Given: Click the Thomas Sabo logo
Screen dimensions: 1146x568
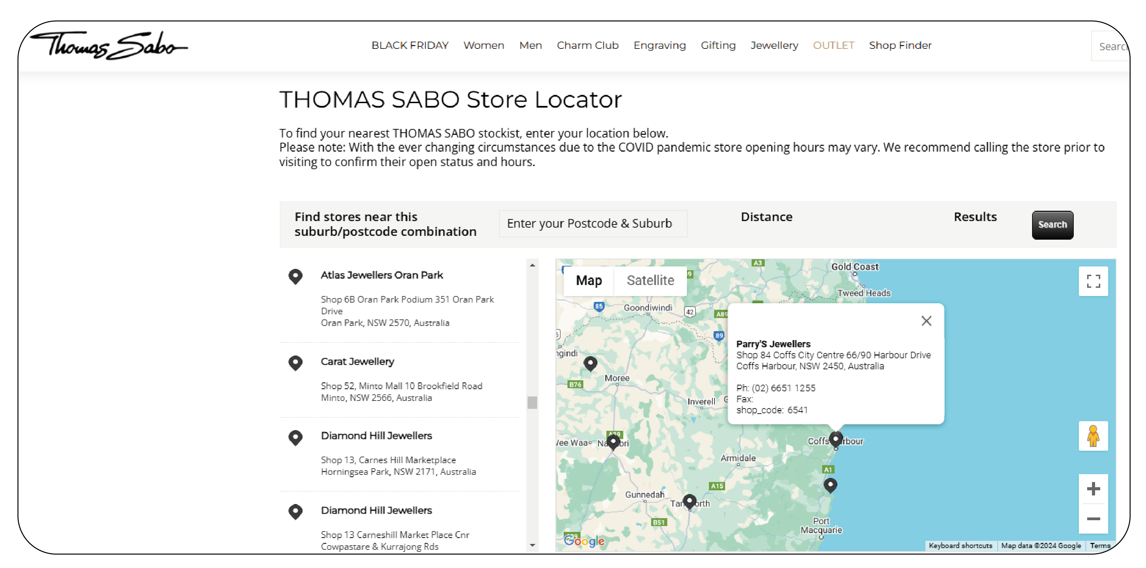Looking at the screenshot, I should point(109,45).
